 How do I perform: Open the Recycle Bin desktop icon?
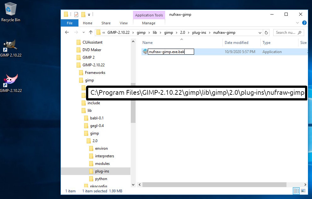click(10, 12)
